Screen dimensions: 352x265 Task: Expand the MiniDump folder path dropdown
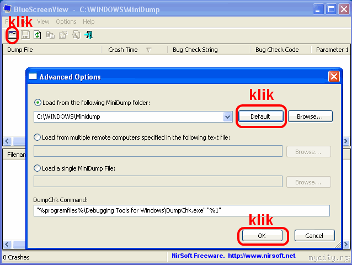point(228,116)
